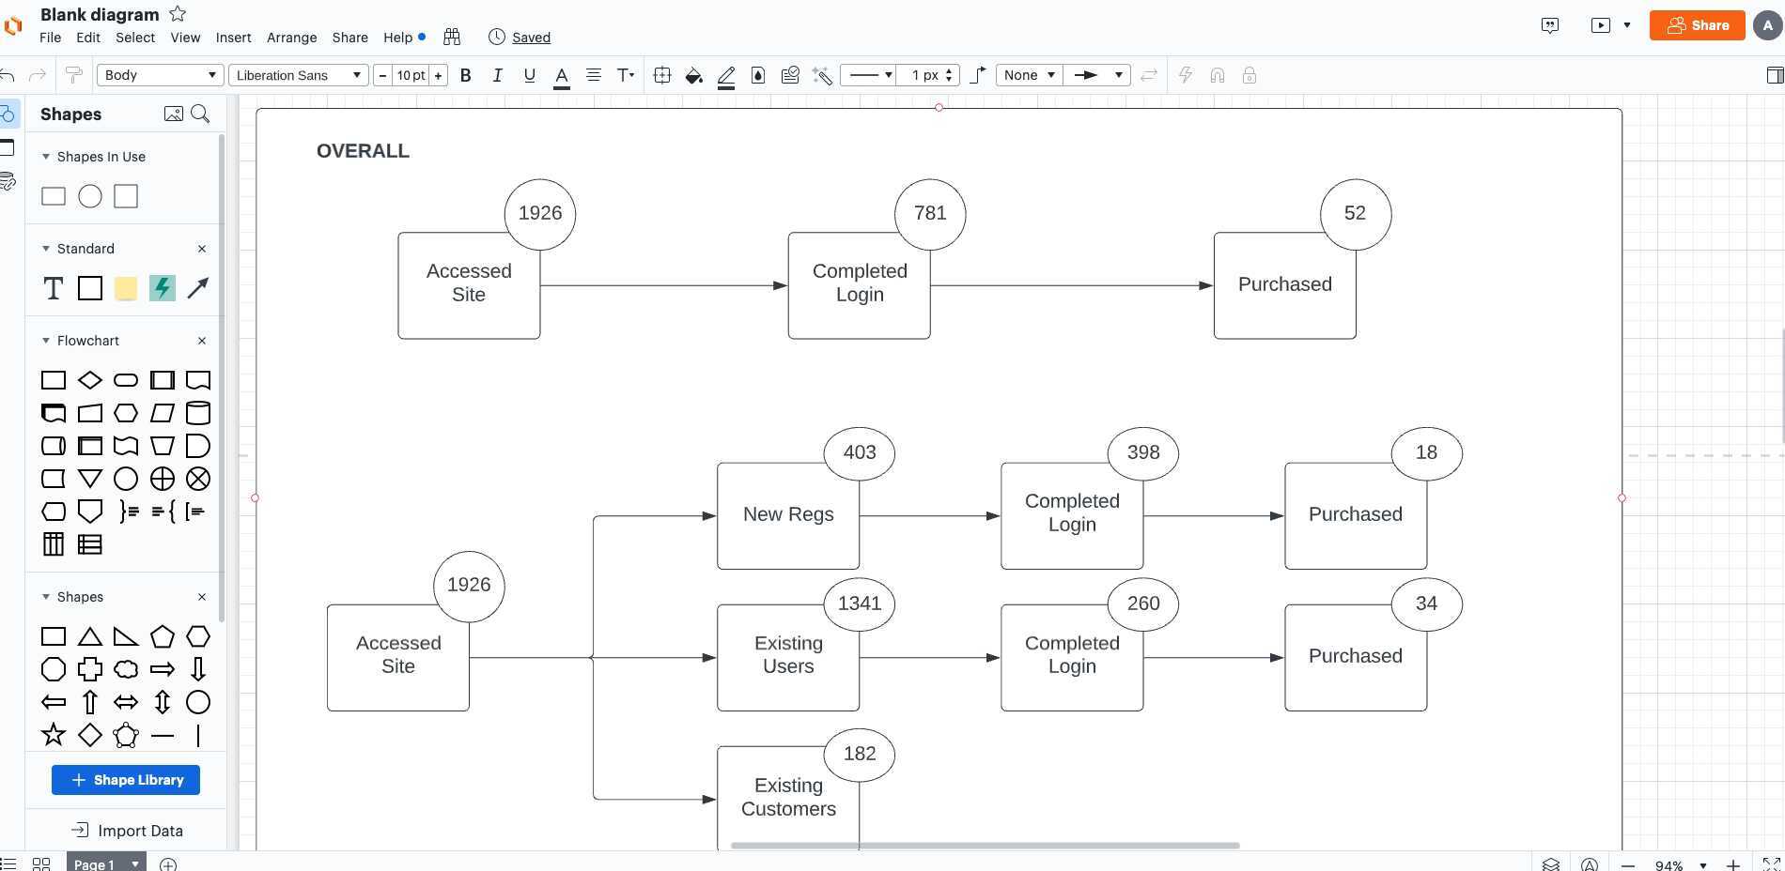Select the Line Color tool
The height and width of the screenshot is (871, 1785).
(726, 75)
